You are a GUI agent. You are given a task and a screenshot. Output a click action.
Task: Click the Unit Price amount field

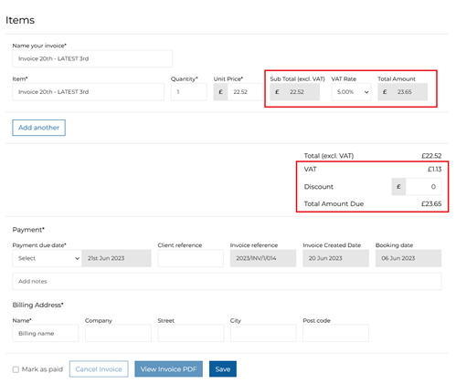[245, 92]
